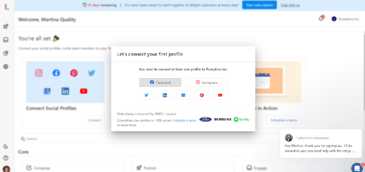Open the notifications bell
Viewport: 365px width, 172px height.
pos(321,19)
